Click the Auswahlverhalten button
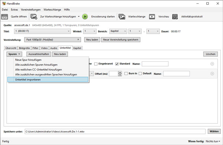 tap(39, 54)
